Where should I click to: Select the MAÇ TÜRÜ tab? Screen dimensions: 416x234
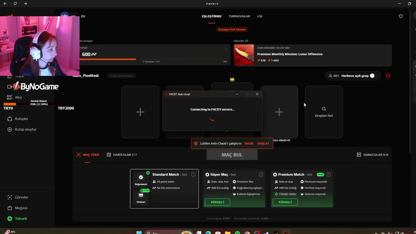click(88, 155)
